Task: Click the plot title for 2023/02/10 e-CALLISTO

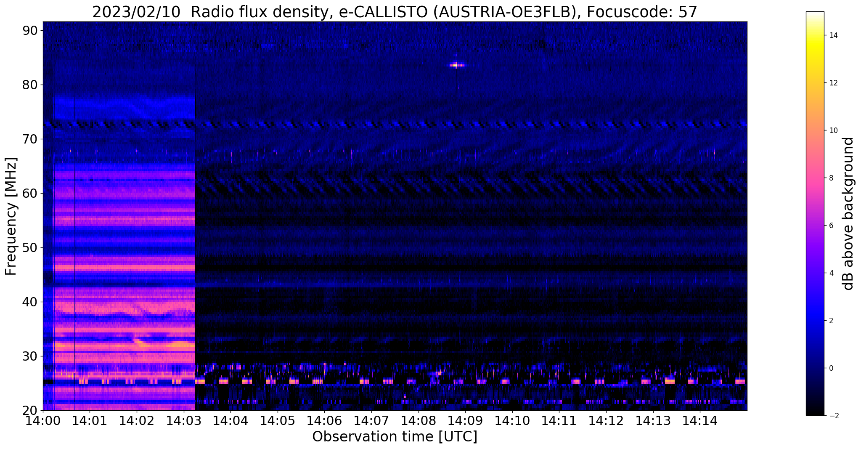Action: tap(395, 12)
